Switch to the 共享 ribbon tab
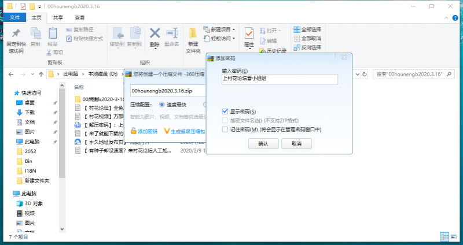This screenshot has width=463, height=245. [x=58, y=18]
